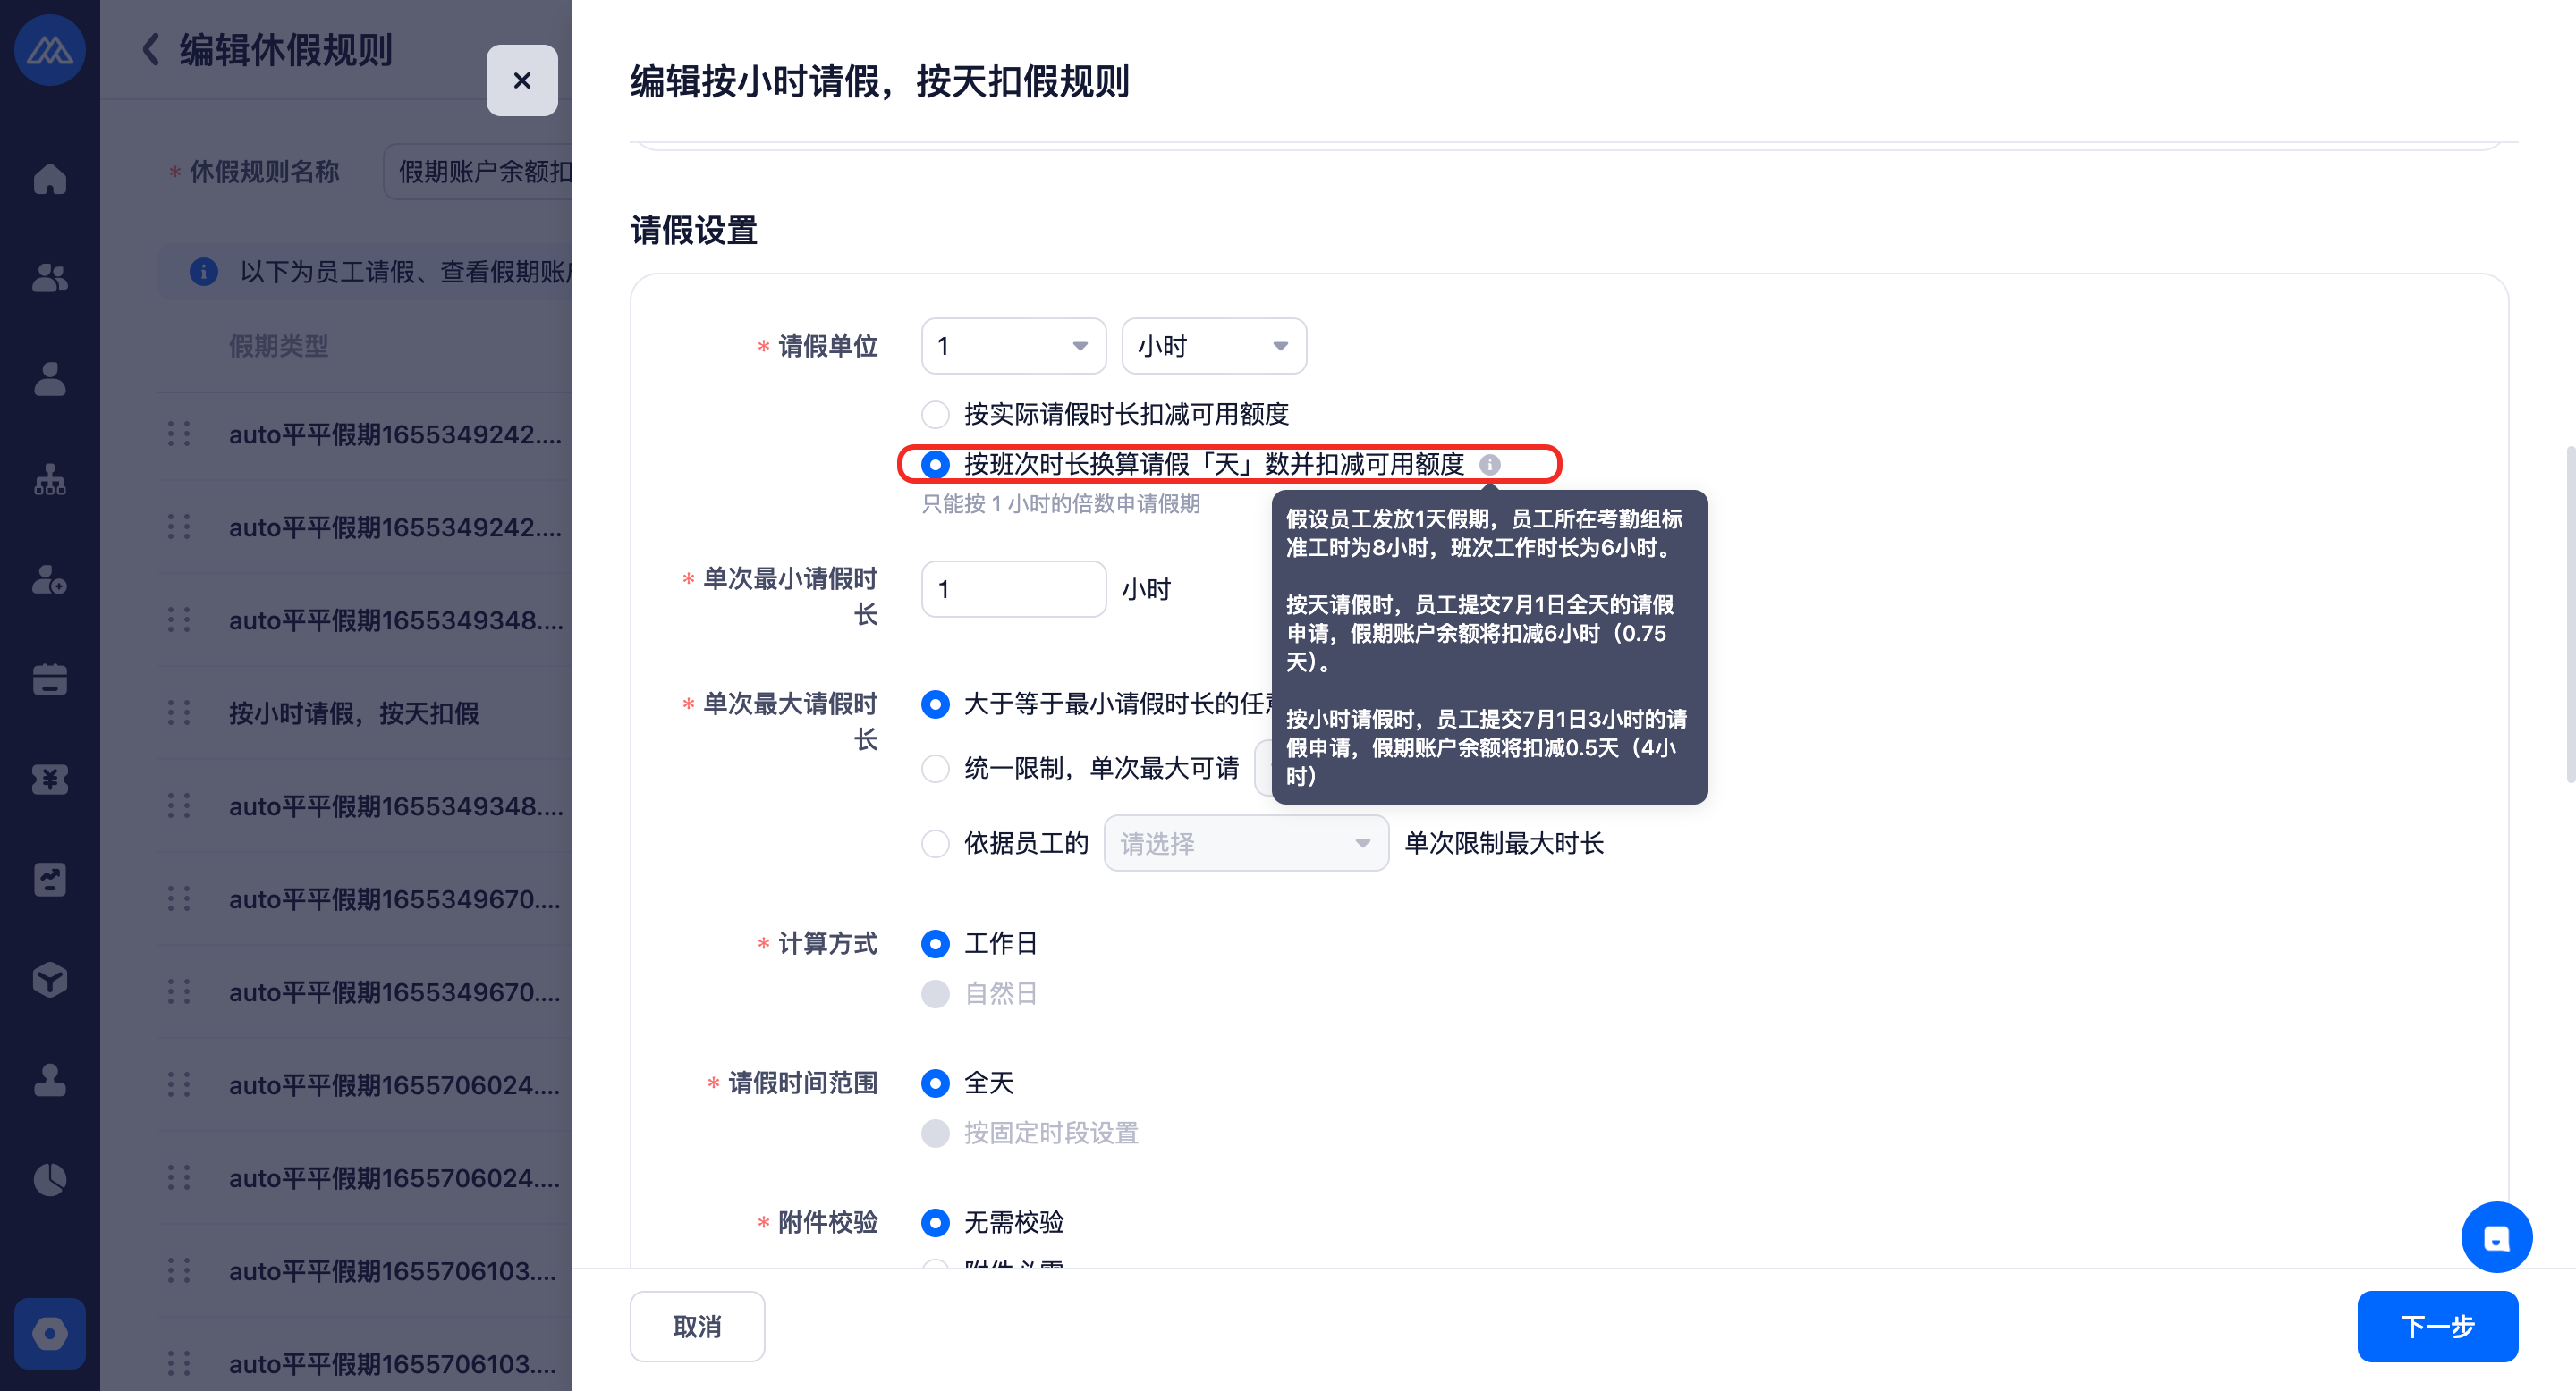Select the second auto平平假期1655349670 row
2576x1391 pixels.
point(365,991)
